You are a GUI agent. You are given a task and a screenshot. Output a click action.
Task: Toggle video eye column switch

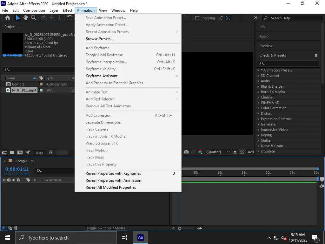click(x=4, y=180)
